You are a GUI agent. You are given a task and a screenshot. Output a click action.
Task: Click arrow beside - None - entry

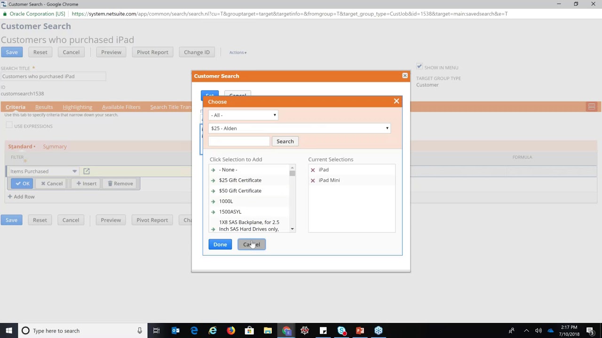tap(213, 170)
